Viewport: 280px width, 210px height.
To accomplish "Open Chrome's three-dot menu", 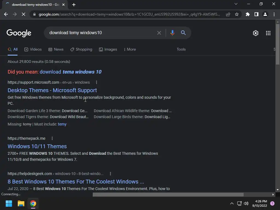I will 274,14.
